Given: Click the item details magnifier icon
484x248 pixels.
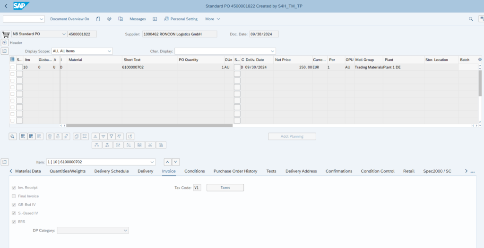Looking at the screenshot, I should [x=13, y=136].
